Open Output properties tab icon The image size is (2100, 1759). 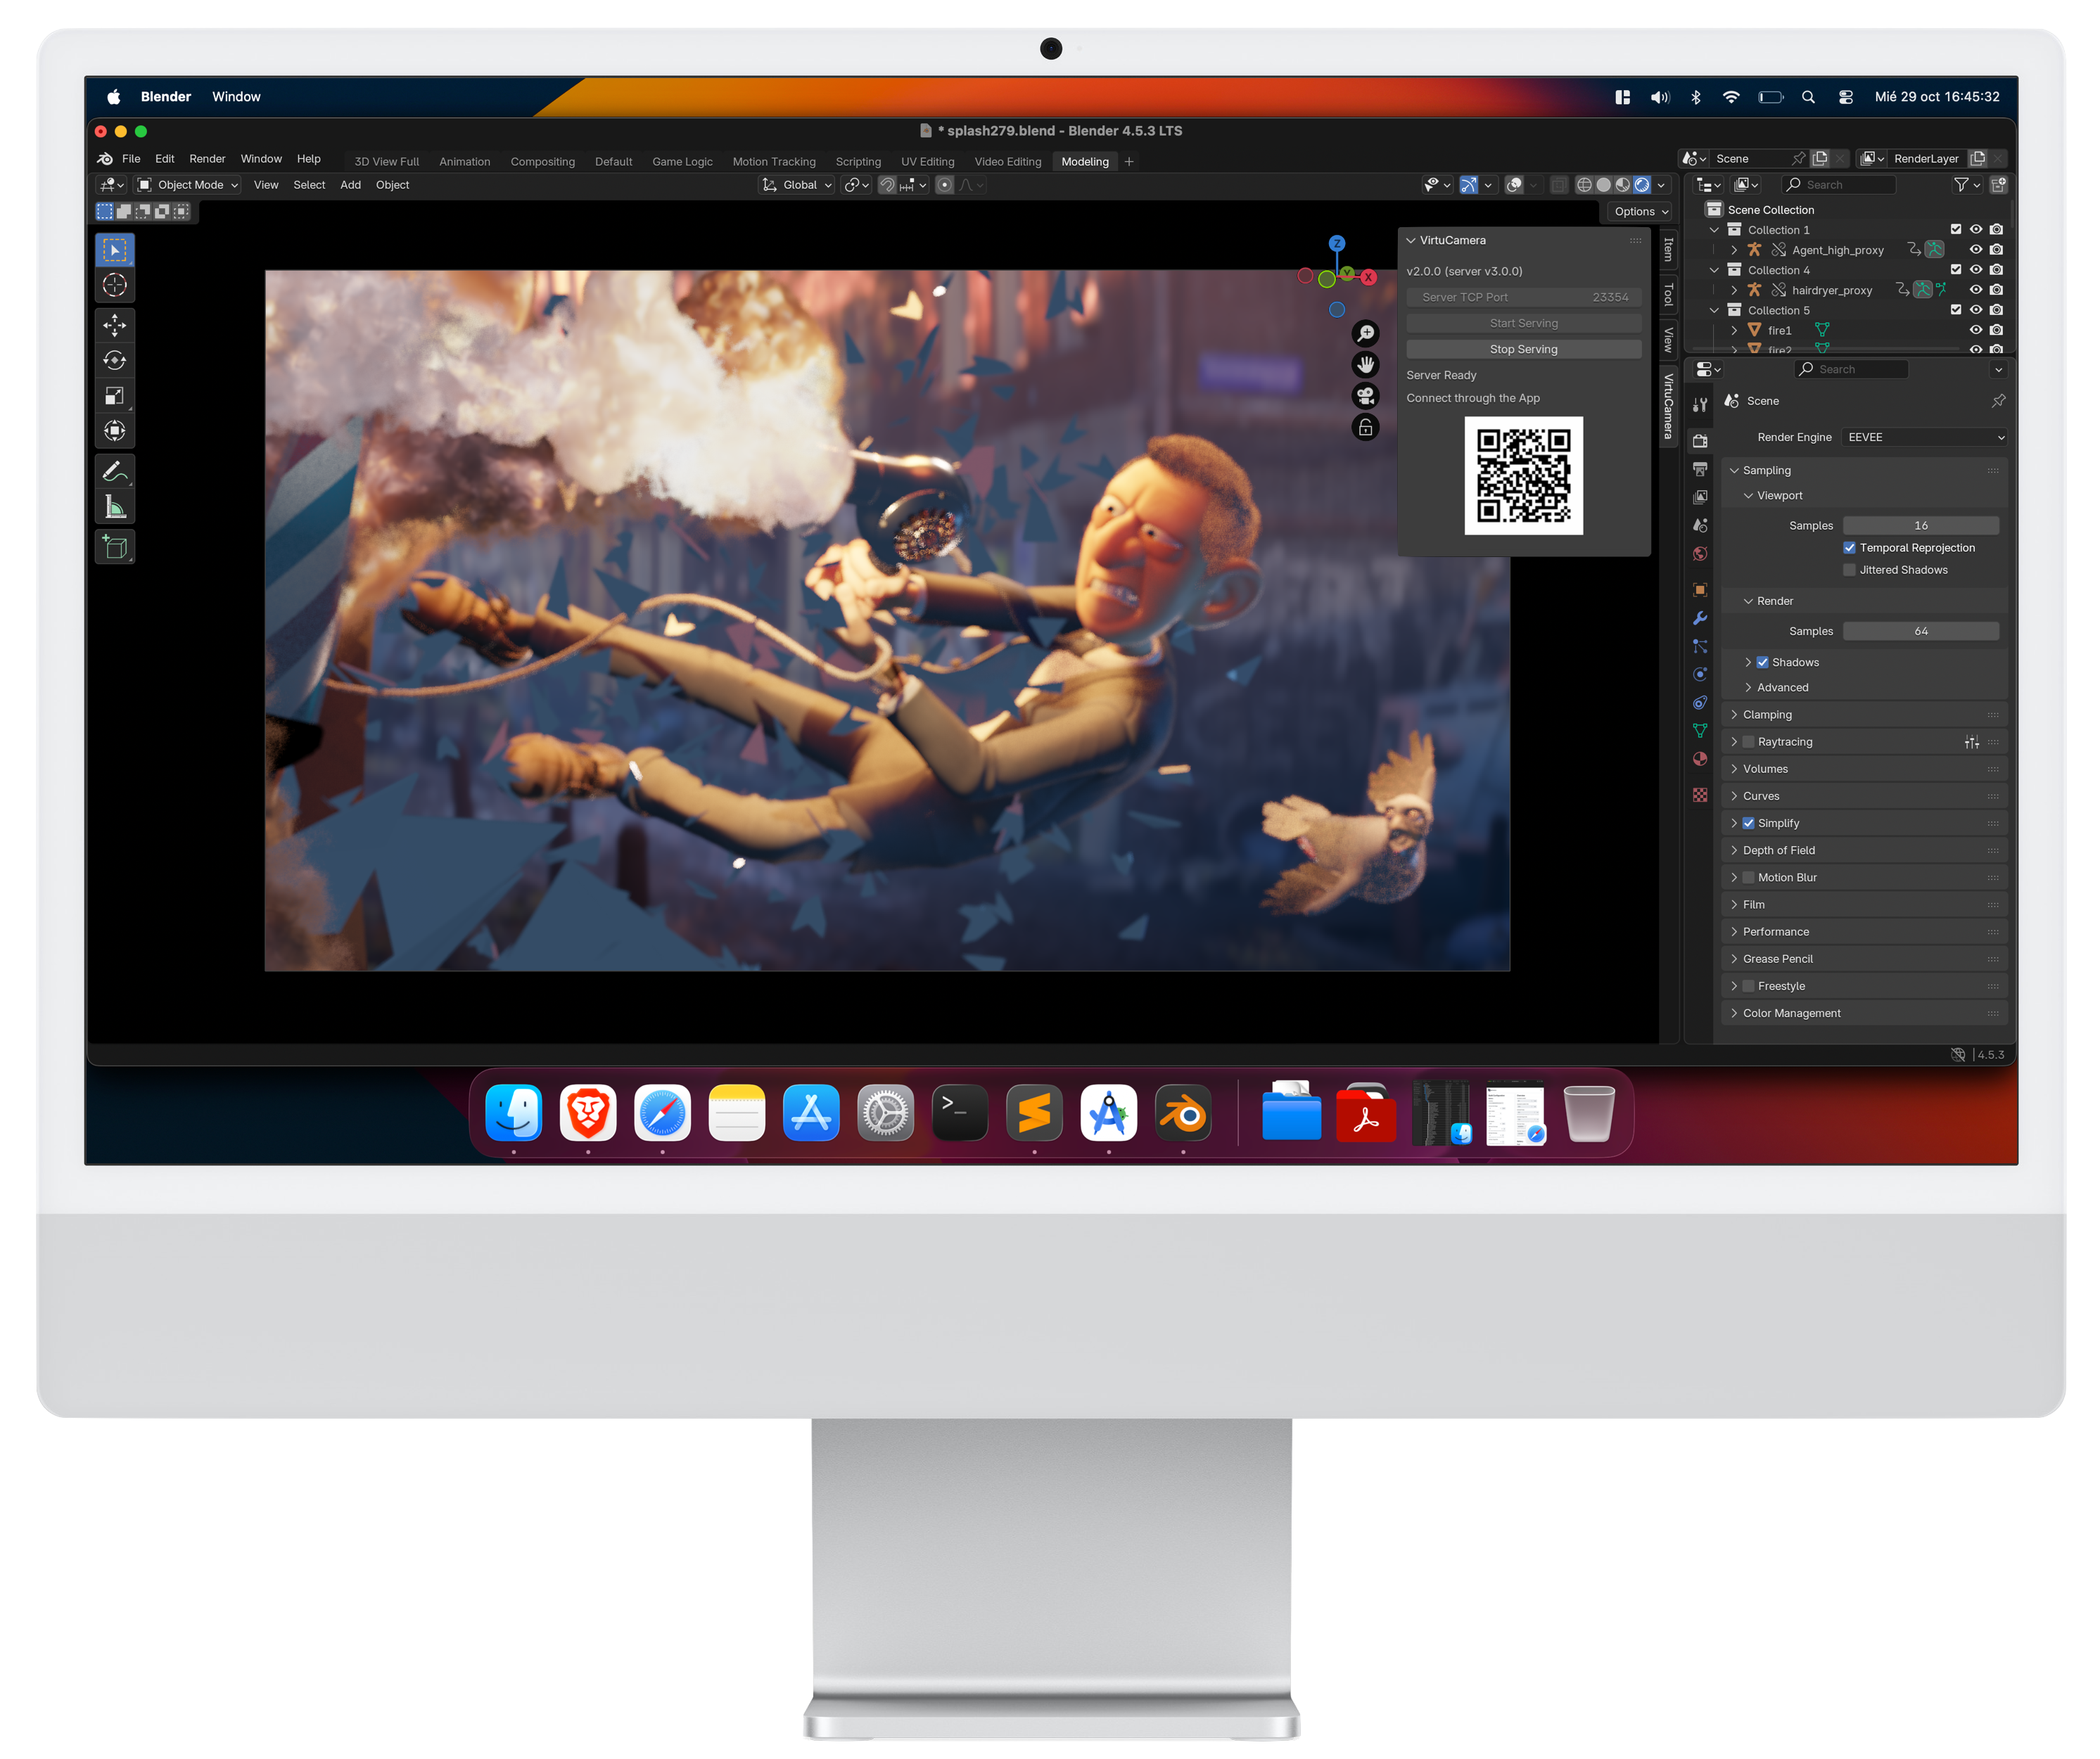coord(1699,469)
